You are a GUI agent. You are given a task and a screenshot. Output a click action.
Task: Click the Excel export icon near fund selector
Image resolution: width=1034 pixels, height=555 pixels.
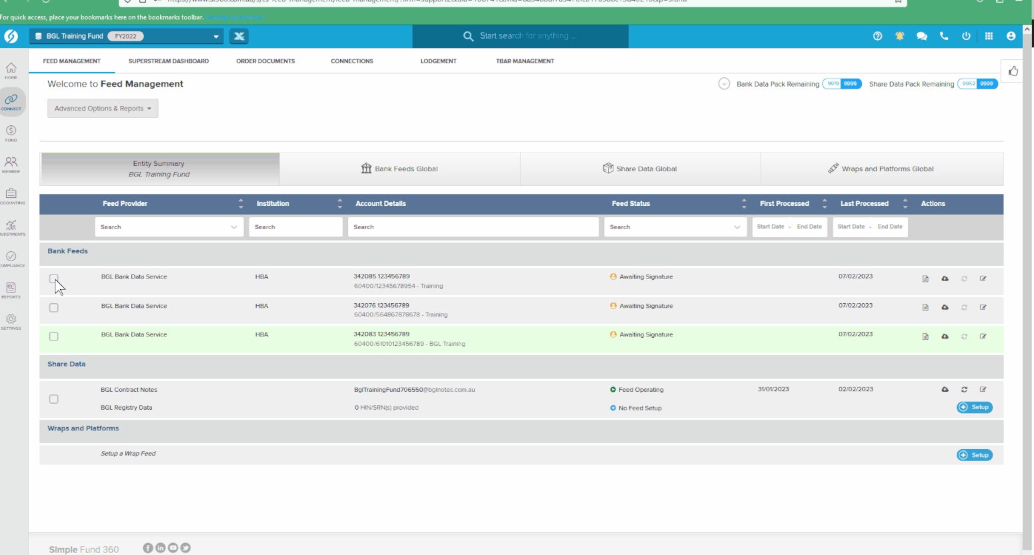[239, 36]
